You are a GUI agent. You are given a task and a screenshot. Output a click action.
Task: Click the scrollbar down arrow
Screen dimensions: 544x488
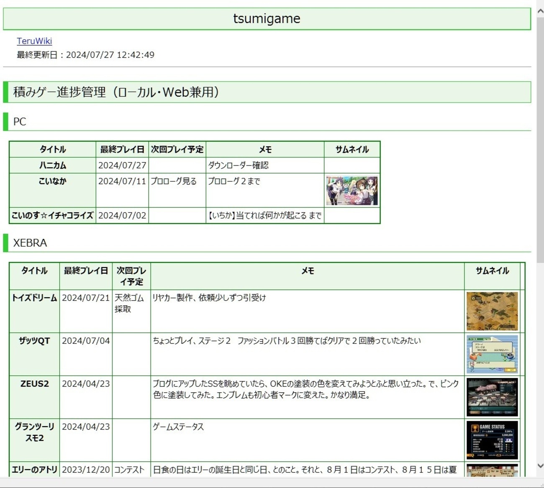tap(540, 465)
